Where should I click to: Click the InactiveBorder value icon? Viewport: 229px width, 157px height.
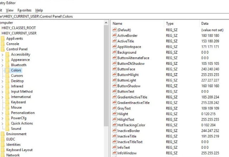114,131
